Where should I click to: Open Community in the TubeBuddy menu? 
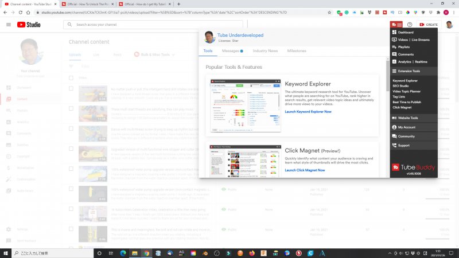[406, 136]
